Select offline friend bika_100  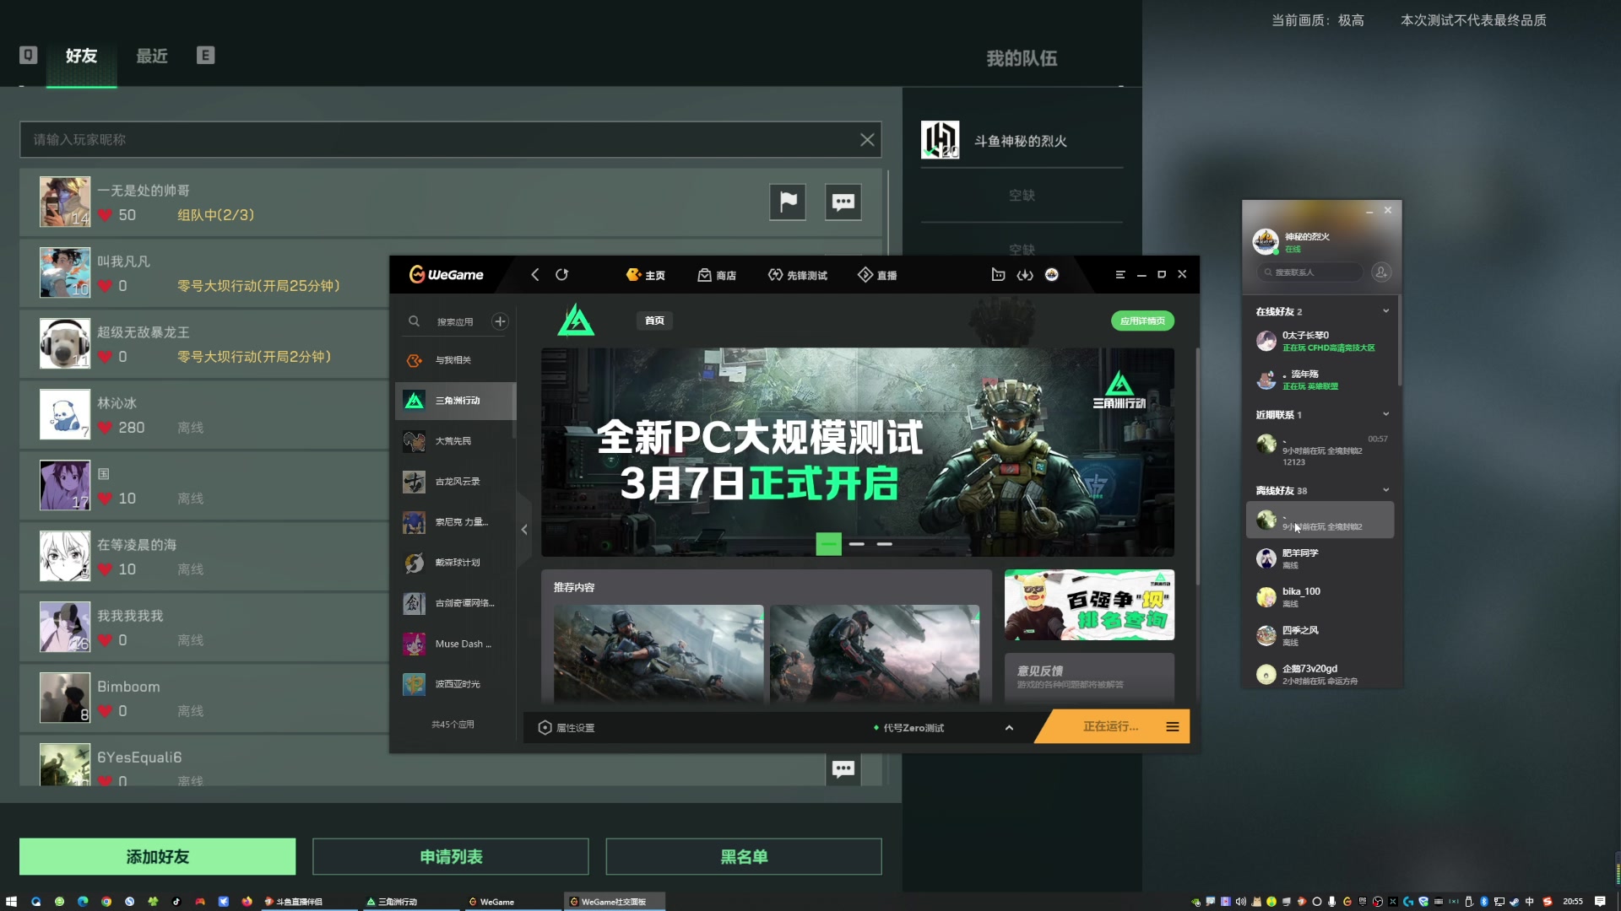[x=1320, y=597]
